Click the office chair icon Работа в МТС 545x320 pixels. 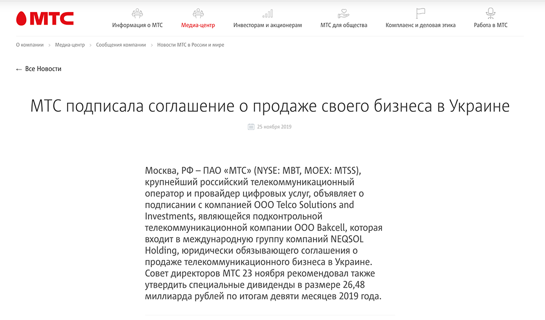[490, 14]
